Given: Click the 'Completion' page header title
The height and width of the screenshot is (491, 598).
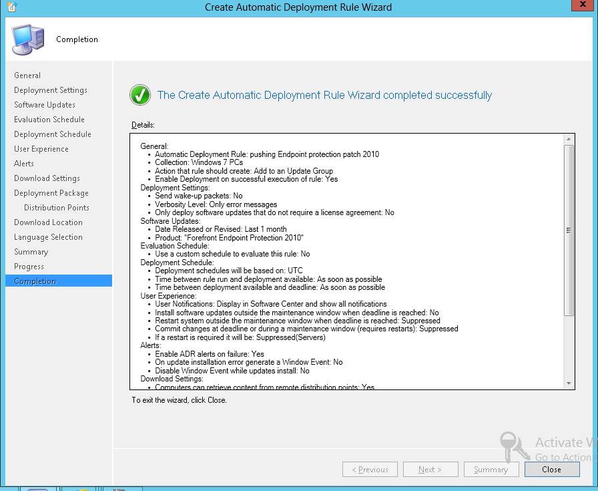Looking at the screenshot, I should click(x=77, y=39).
